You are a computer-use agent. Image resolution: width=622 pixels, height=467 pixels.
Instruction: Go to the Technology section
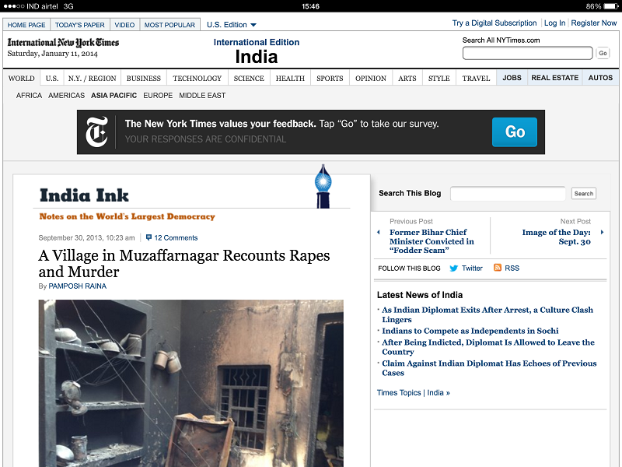pyautogui.click(x=197, y=79)
